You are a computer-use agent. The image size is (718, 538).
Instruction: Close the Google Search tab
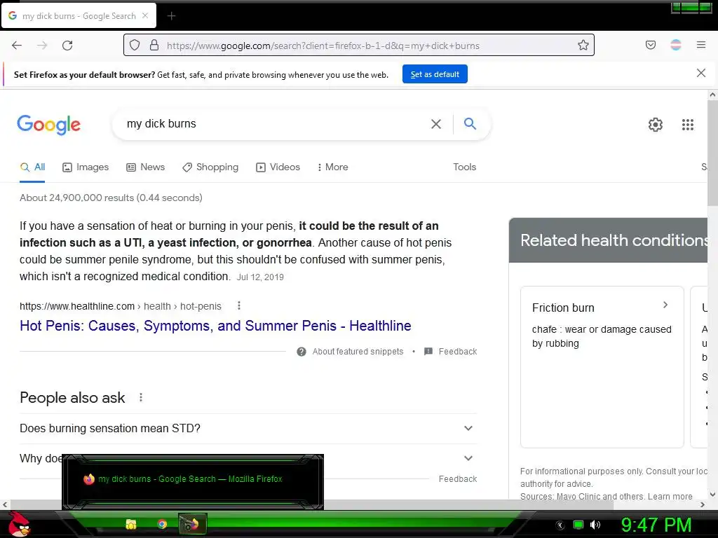pyautogui.click(x=145, y=15)
